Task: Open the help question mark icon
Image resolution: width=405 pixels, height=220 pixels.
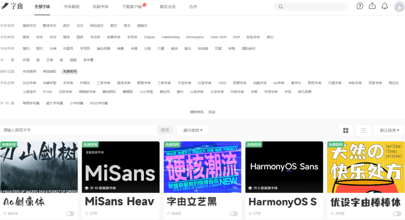Action: [360, 6]
